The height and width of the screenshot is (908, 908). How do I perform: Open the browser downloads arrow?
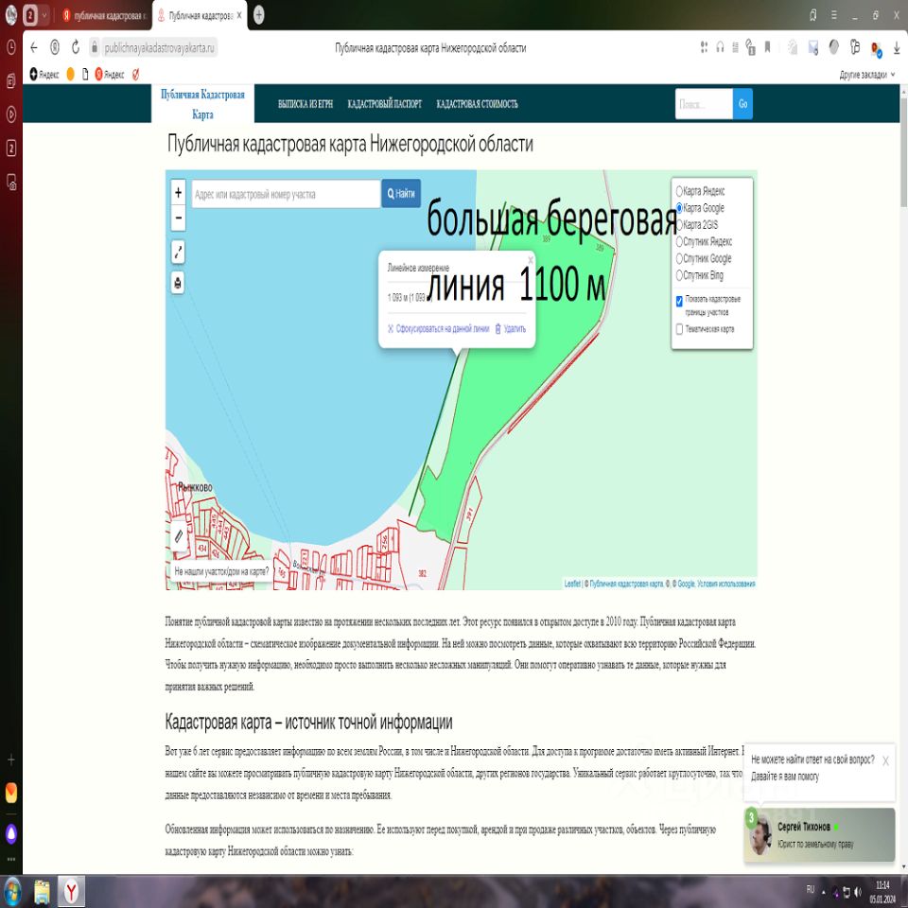(897, 47)
